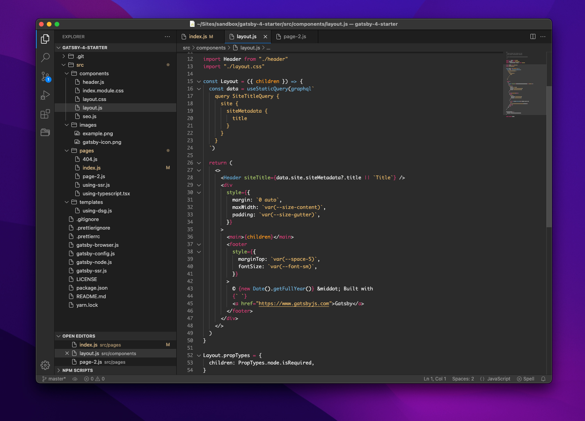Toggle the Spell checker in the status bar
Image resolution: width=585 pixels, height=421 pixels.
[x=525, y=379]
